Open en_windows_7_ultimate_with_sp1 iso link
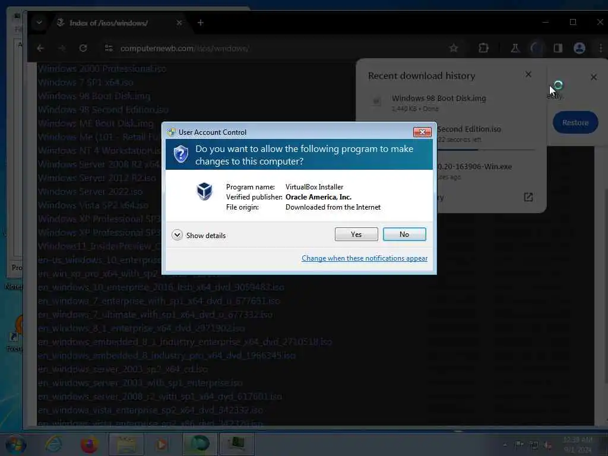This screenshot has height=456, width=608. pos(155,315)
